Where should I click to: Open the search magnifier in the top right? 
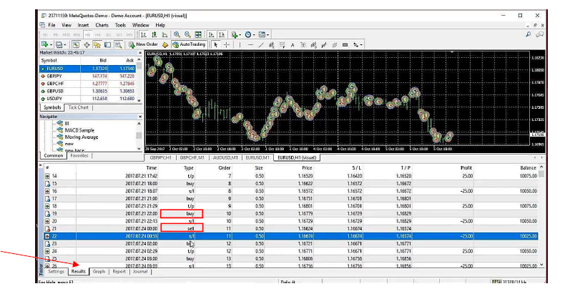[x=529, y=34]
